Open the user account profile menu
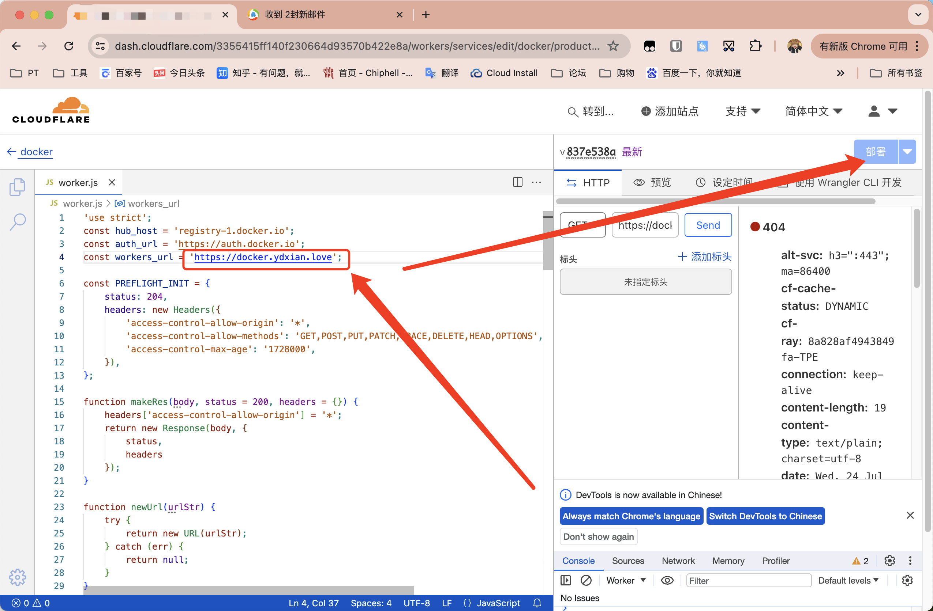This screenshot has width=933, height=611. click(x=882, y=111)
